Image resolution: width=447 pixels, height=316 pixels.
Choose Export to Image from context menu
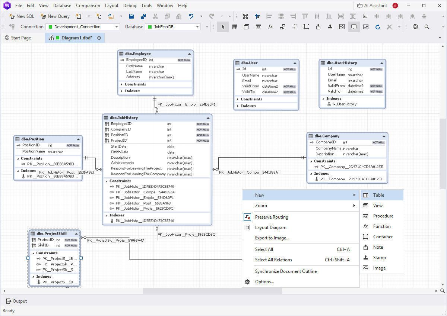pyautogui.click(x=301, y=238)
